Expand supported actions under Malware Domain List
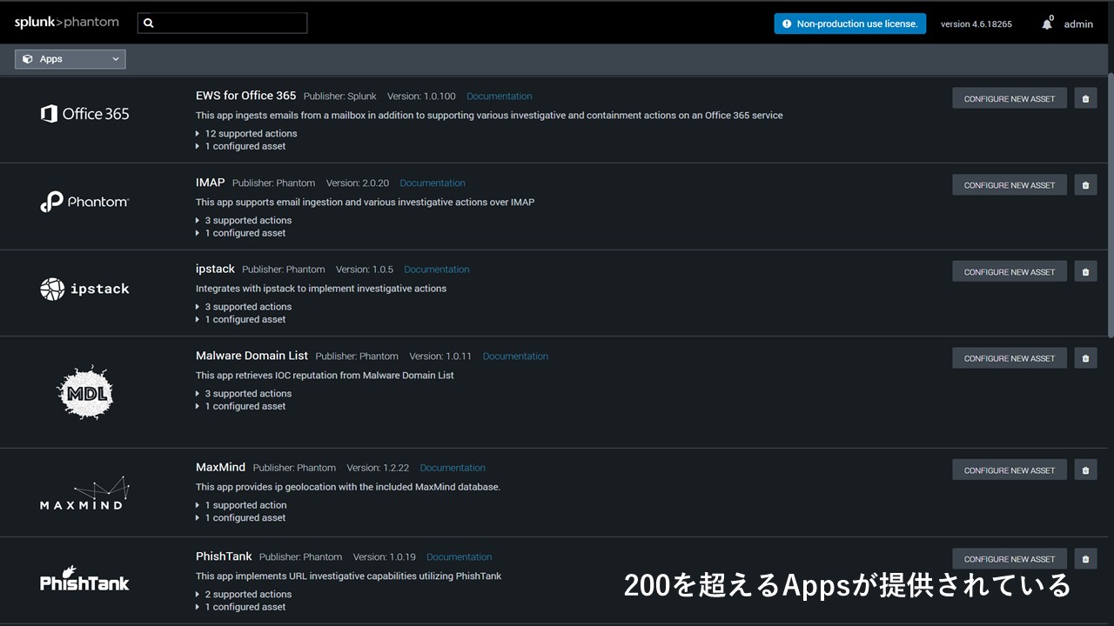The width and height of the screenshot is (1114, 626). [x=244, y=393]
